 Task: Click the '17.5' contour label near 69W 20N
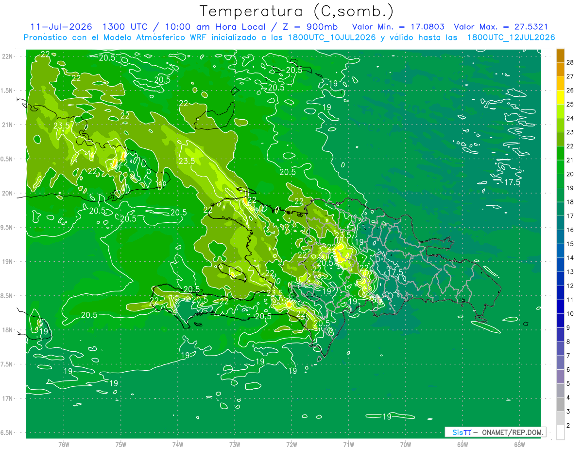pos(512,182)
